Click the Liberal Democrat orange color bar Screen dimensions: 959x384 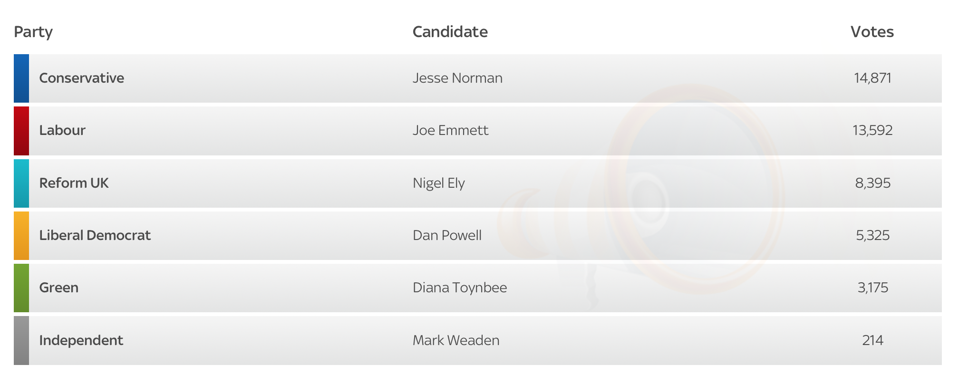pyautogui.click(x=21, y=236)
